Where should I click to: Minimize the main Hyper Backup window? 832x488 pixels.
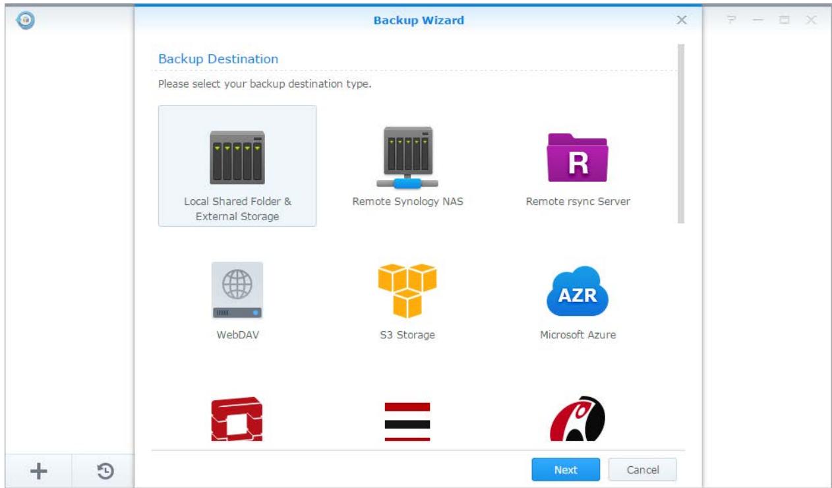[758, 20]
